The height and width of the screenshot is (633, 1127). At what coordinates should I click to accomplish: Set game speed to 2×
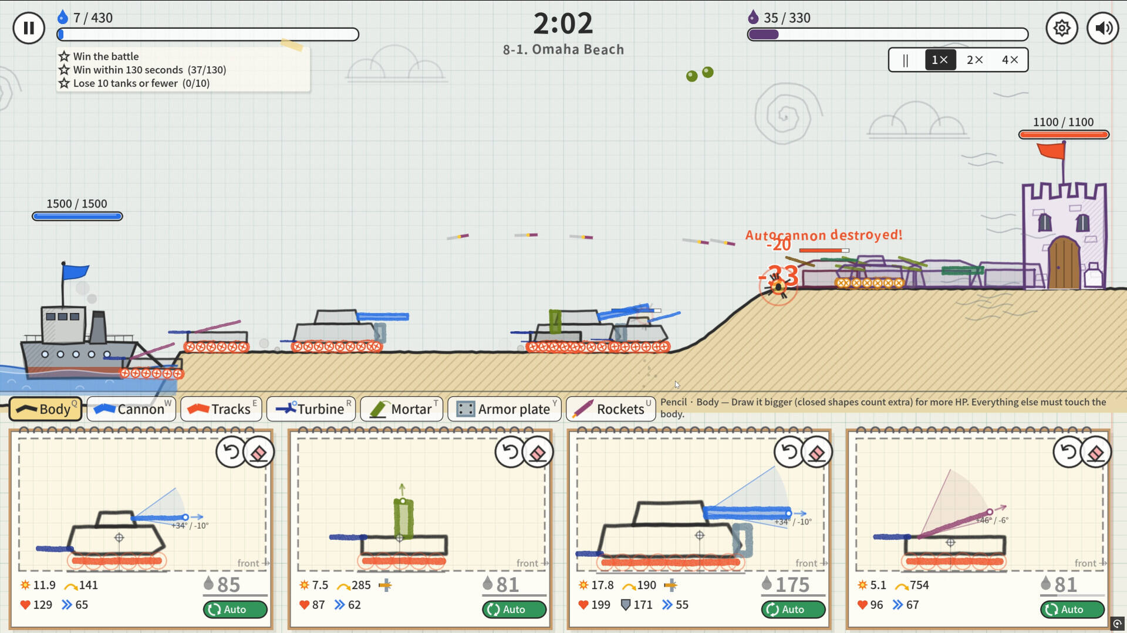click(975, 60)
